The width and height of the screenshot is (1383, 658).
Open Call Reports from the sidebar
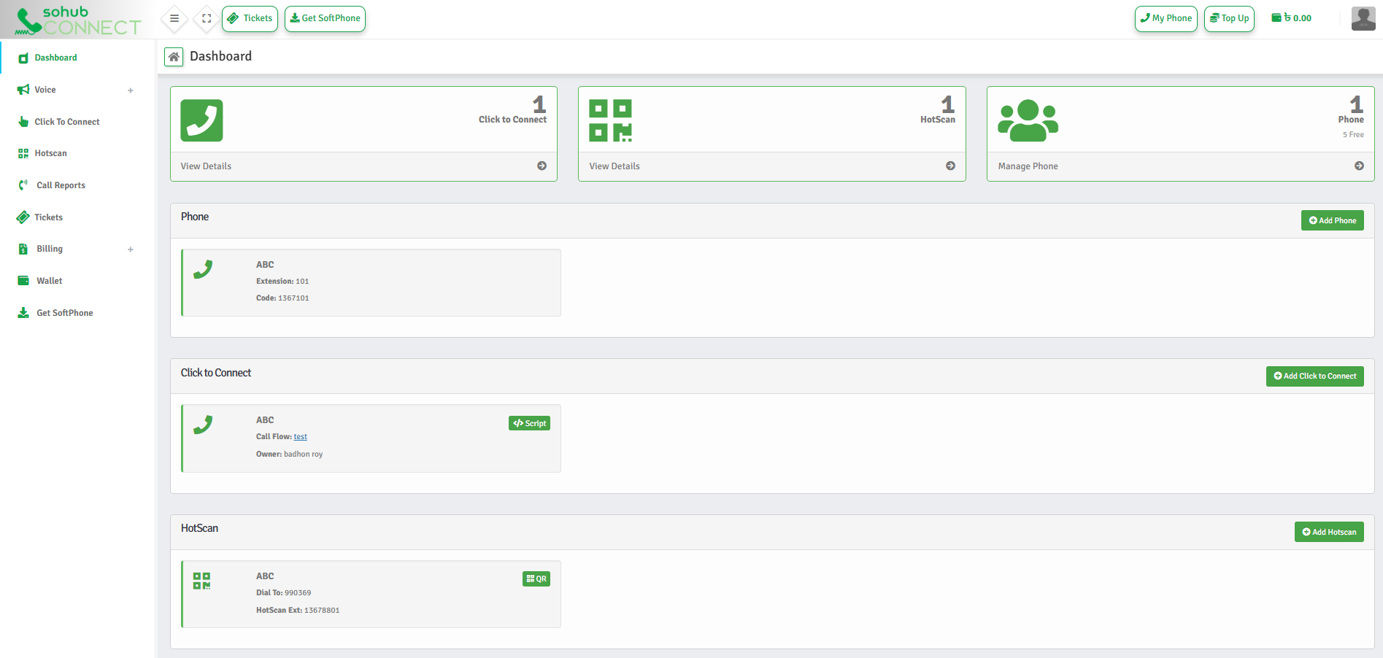point(60,185)
